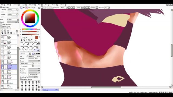
Task: Choose the Color brush tool
Action: pyautogui.click(x=22, y=44)
